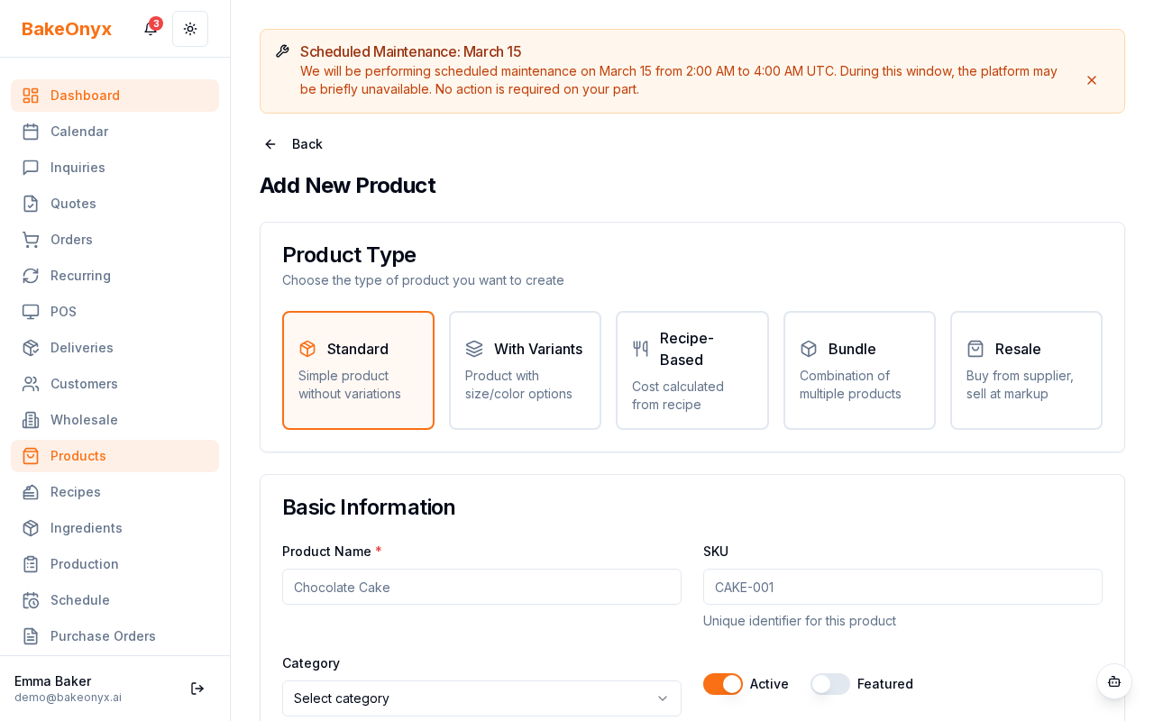
Task: Choose the Bundle product type
Action: (x=858, y=370)
